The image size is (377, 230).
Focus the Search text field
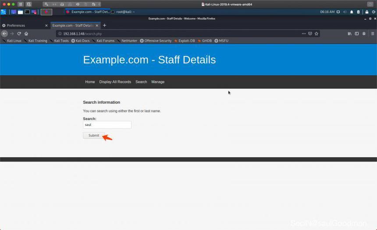point(107,125)
